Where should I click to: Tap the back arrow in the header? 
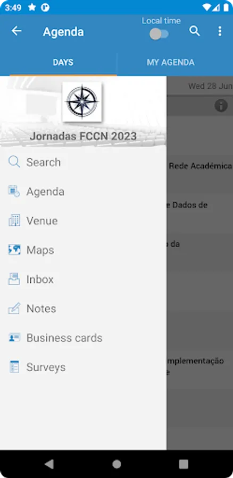(x=16, y=31)
